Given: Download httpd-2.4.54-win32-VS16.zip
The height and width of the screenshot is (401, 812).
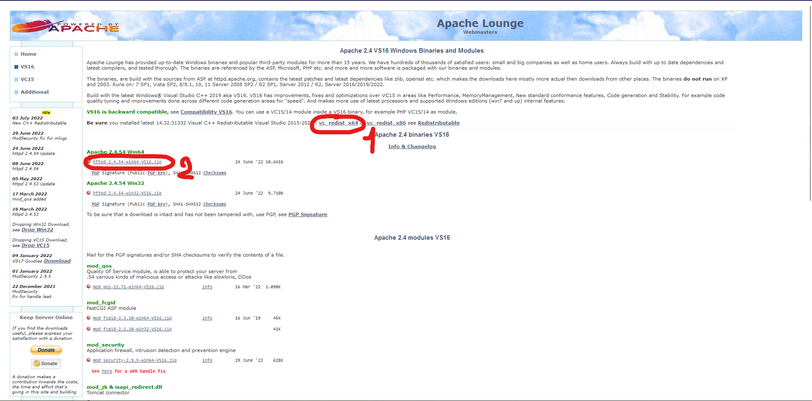Looking at the screenshot, I should click(127, 193).
